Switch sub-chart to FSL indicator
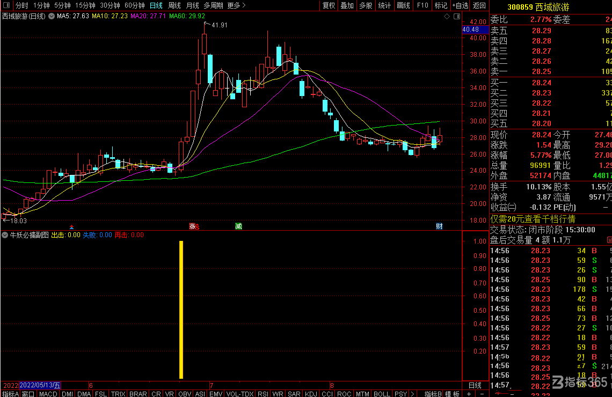Viewport: 612px width, 397px height. tap(101, 394)
